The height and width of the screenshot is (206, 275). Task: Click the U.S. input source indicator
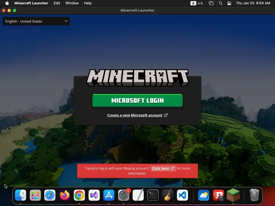(x=197, y=3)
